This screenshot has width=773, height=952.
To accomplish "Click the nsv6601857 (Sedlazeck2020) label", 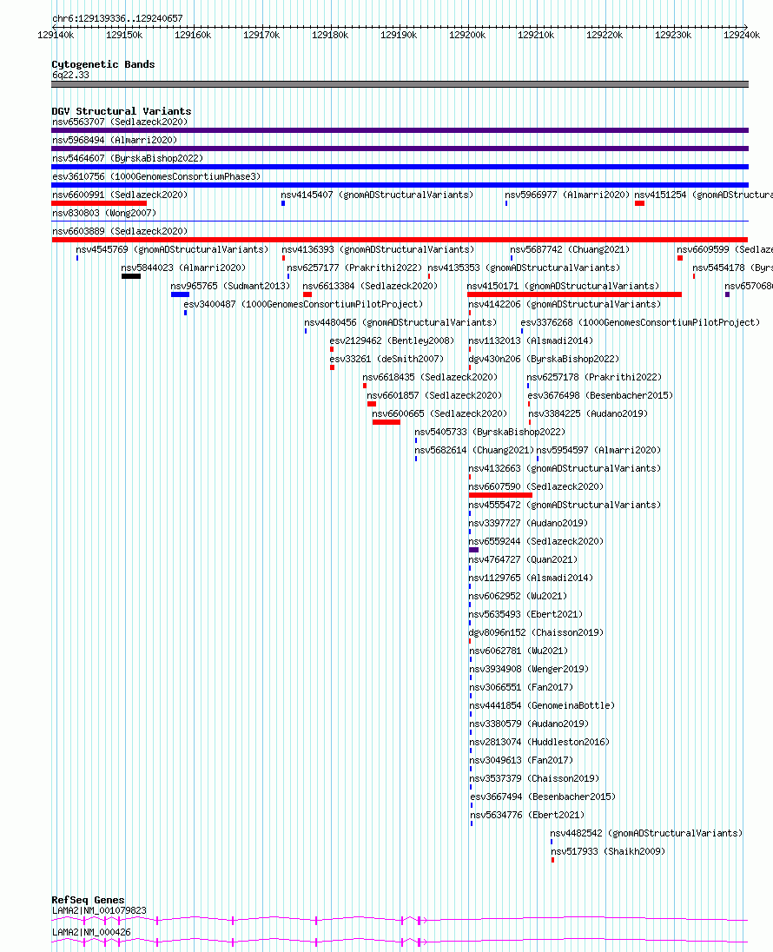I will point(434,395).
